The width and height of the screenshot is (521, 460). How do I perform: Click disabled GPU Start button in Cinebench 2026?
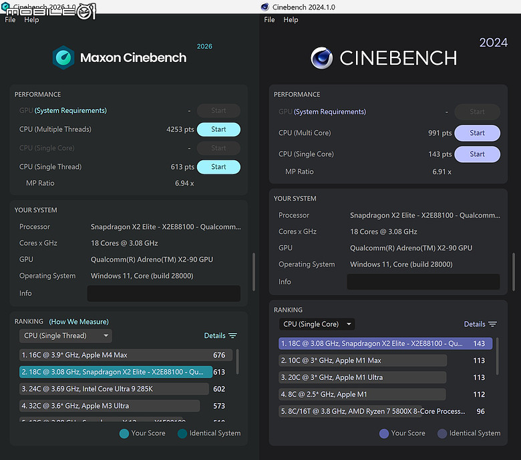click(x=218, y=111)
